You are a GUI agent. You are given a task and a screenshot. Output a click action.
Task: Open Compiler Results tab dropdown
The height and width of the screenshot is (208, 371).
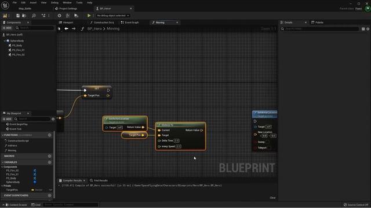point(84,181)
